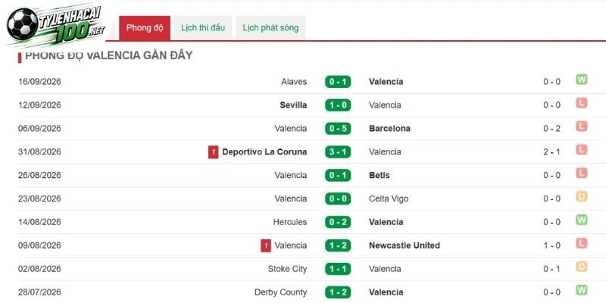Click the L result badge for Sevilla match
Screen dimensions: 606x303
581,103
